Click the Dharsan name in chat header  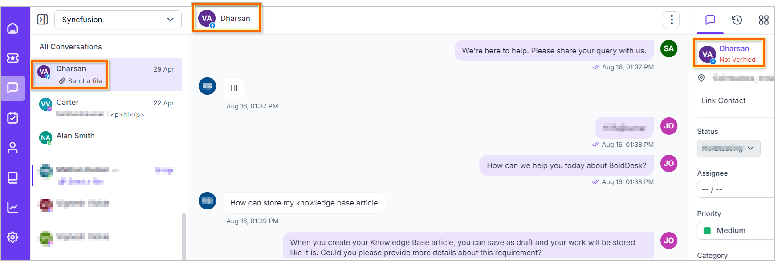coord(235,18)
